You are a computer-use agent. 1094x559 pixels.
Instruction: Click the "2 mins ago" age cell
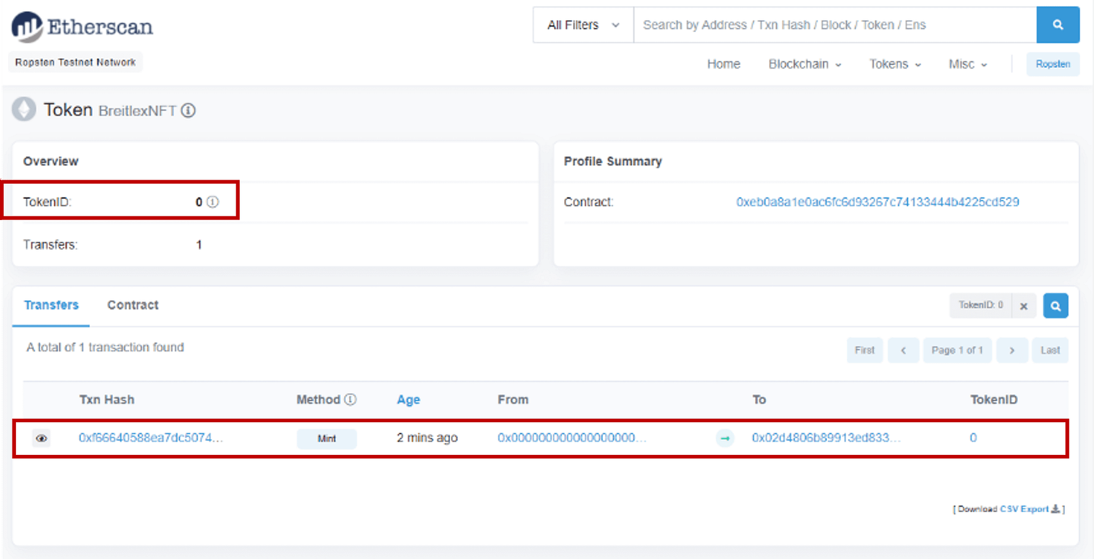click(x=427, y=438)
